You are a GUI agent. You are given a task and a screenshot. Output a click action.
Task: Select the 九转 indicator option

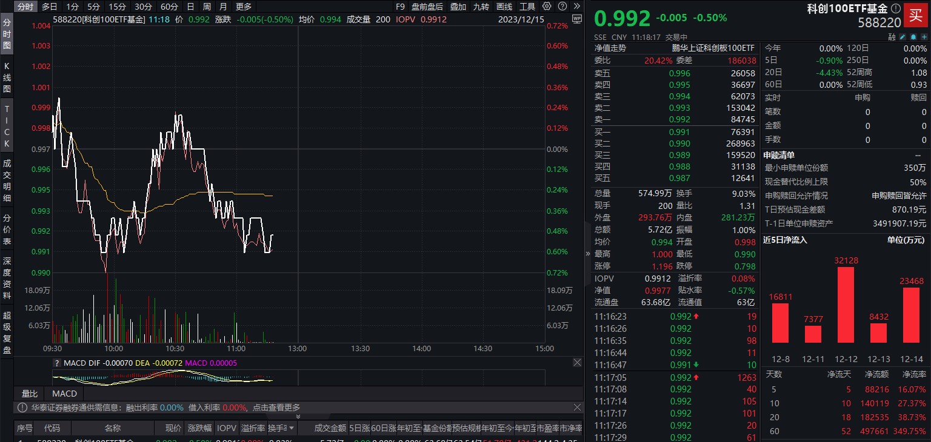[481, 7]
